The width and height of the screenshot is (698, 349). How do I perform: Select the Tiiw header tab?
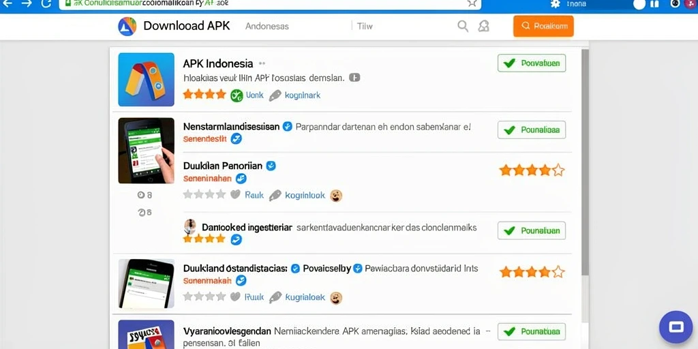pos(365,27)
